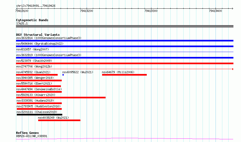Click the esv3632814 blue variant bar

125,41
